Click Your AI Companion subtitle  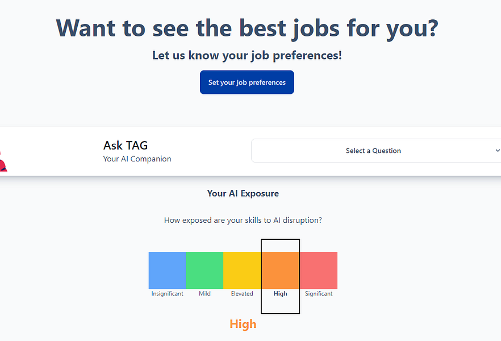click(137, 159)
